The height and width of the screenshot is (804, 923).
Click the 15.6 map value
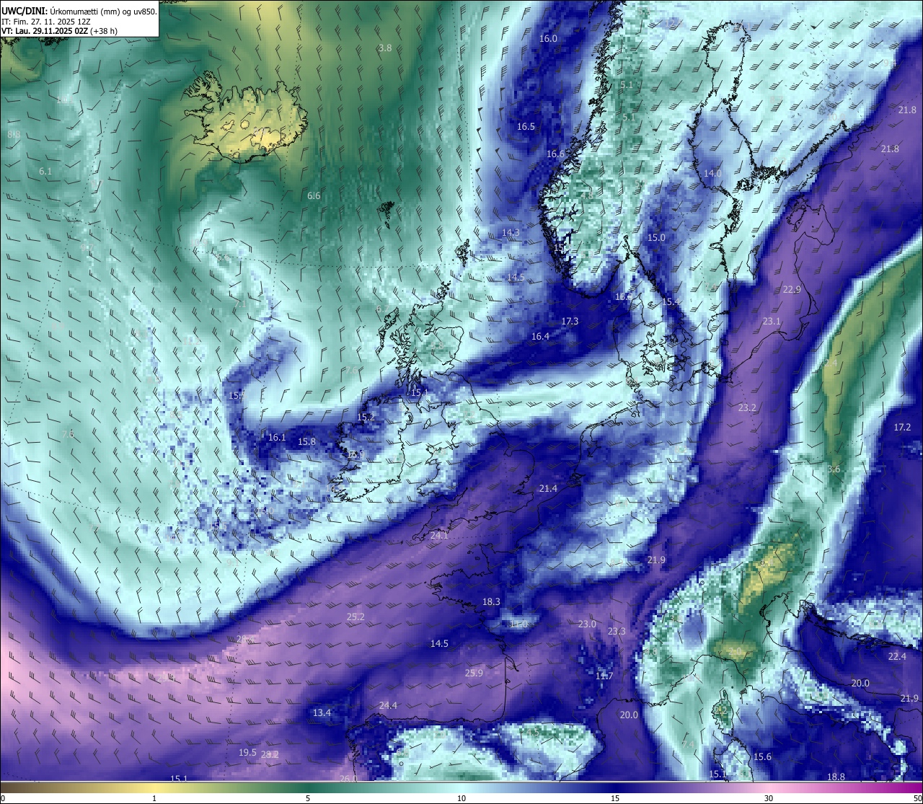click(x=762, y=756)
